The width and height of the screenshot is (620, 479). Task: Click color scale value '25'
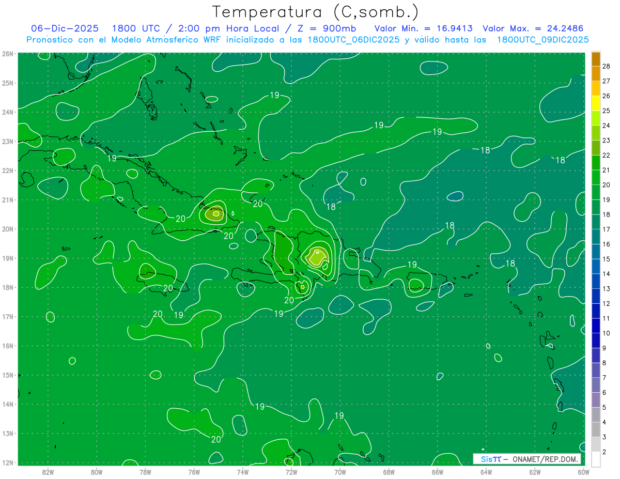tap(607, 111)
